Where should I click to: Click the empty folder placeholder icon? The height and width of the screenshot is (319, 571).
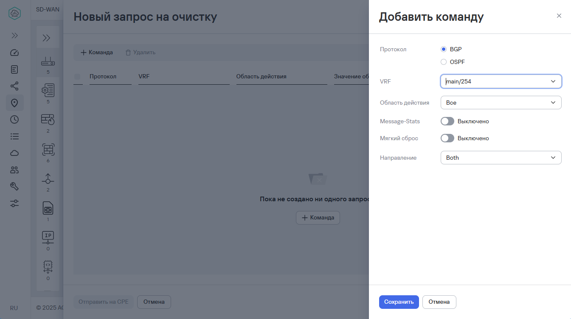point(318,178)
